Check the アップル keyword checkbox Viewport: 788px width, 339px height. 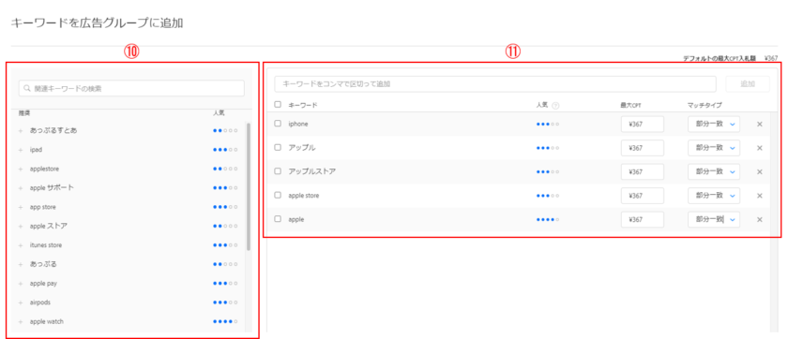[x=278, y=147]
